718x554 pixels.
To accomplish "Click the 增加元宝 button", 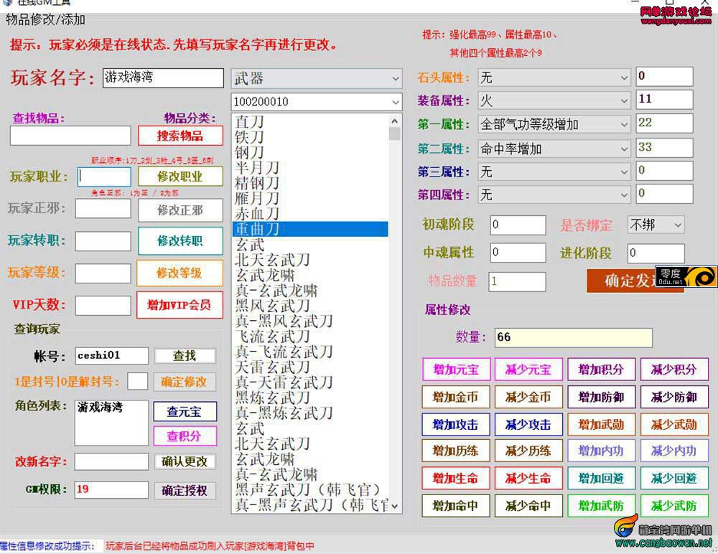I will tap(456, 370).
